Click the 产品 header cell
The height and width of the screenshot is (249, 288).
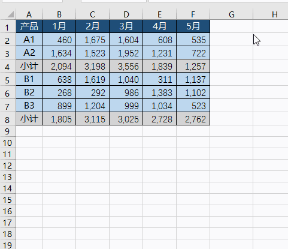[29, 26]
